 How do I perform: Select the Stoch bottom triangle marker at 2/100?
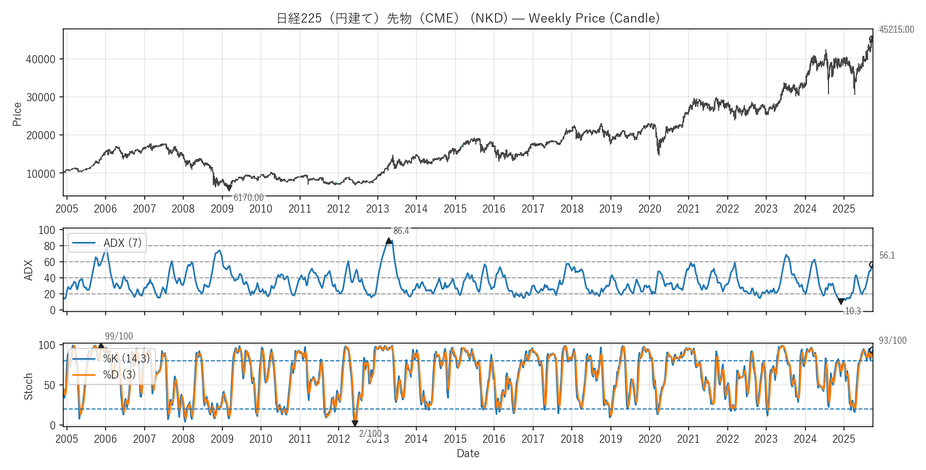pos(355,423)
